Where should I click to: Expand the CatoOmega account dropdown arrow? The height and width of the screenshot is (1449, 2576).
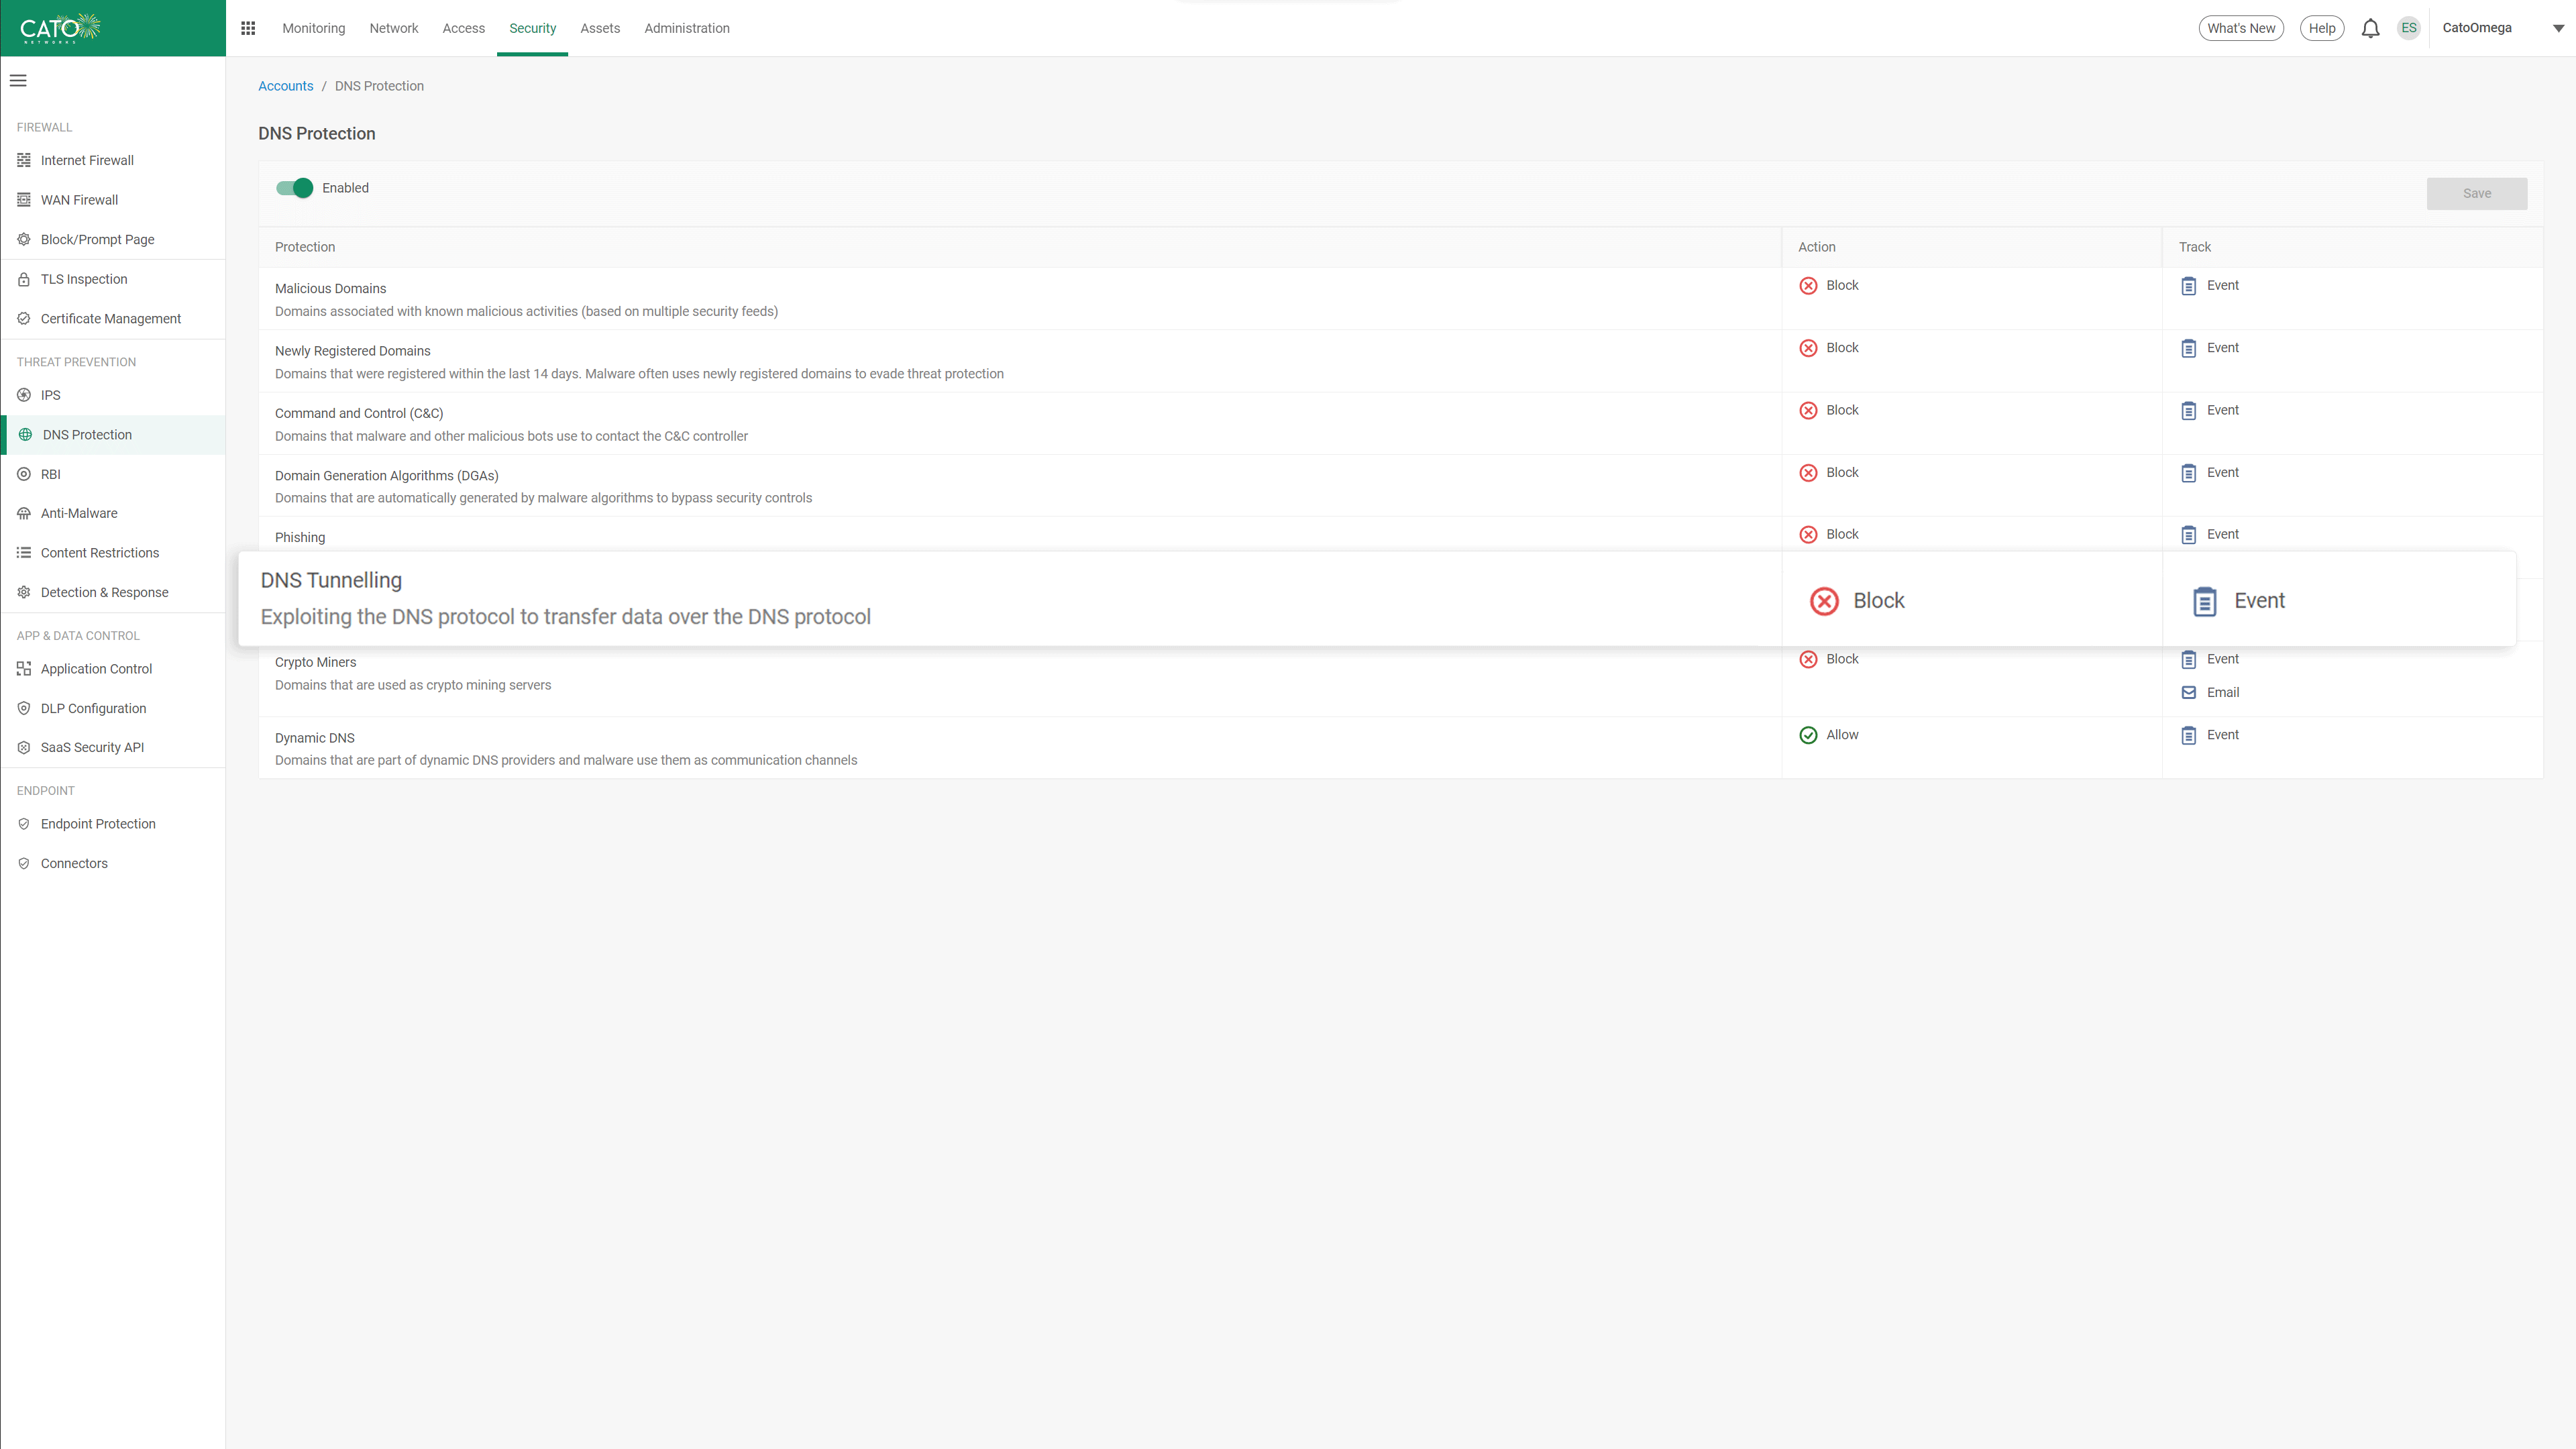pyautogui.click(x=2558, y=28)
